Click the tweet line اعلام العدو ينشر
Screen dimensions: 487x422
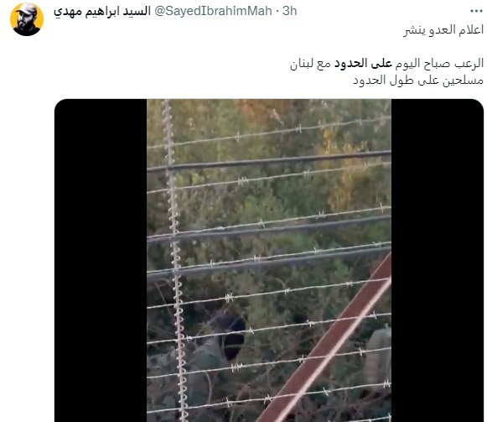443,30
